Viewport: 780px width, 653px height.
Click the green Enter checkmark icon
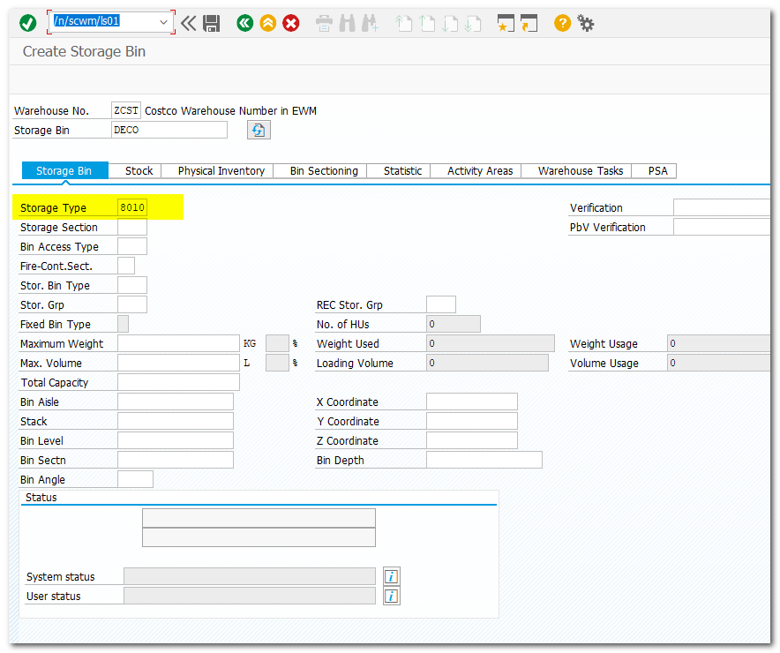[x=27, y=23]
